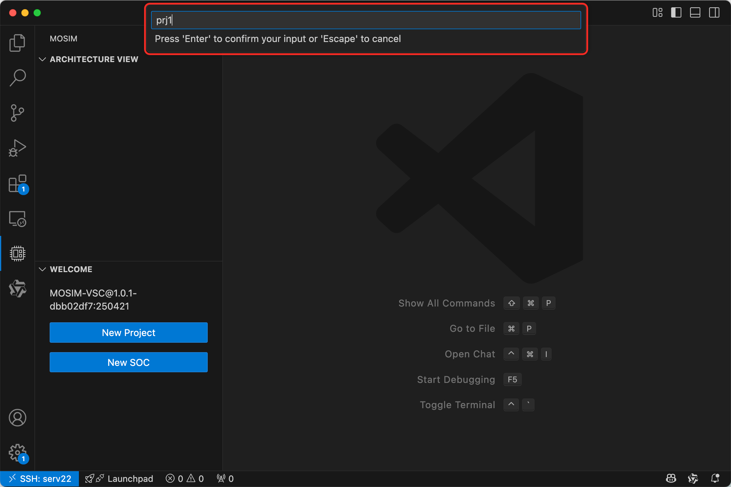Click the Start Debugging hint

[x=456, y=380]
